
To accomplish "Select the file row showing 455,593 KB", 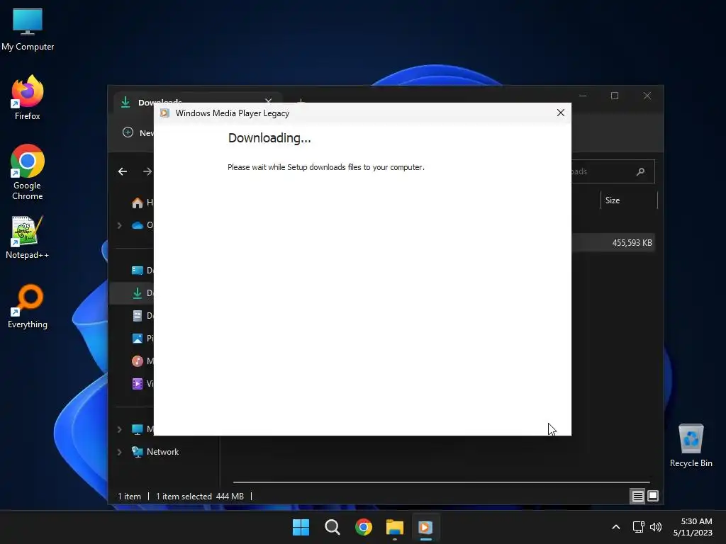I will (x=613, y=243).
